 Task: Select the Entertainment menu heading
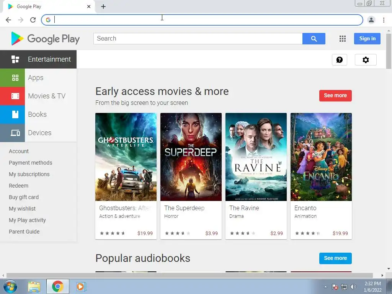pyautogui.click(x=49, y=59)
